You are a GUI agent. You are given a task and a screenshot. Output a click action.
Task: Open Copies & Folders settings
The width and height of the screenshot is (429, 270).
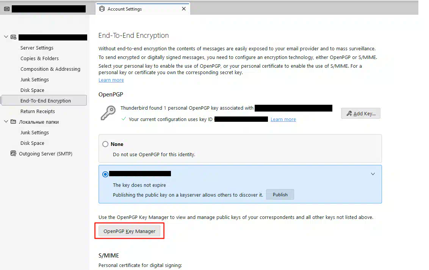39,58
